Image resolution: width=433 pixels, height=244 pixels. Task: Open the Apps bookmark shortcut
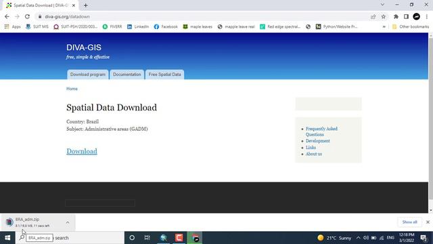click(x=13, y=26)
